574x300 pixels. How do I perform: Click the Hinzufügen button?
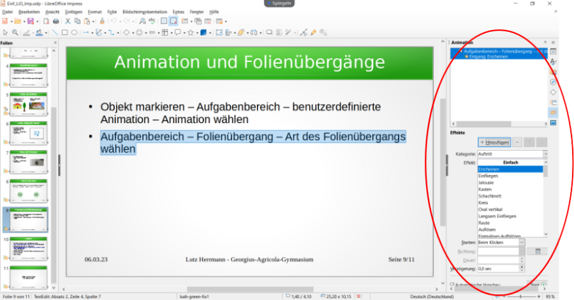(x=494, y=142)
